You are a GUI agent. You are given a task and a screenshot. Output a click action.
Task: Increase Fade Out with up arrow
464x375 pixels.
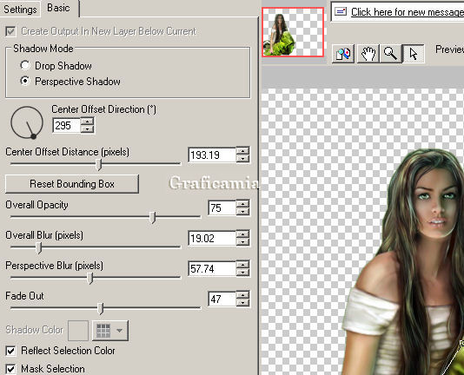(x=242, y=295)
